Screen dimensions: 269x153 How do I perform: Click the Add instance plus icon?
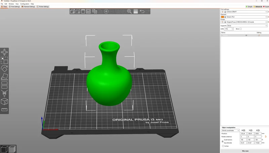coord(106,11)
